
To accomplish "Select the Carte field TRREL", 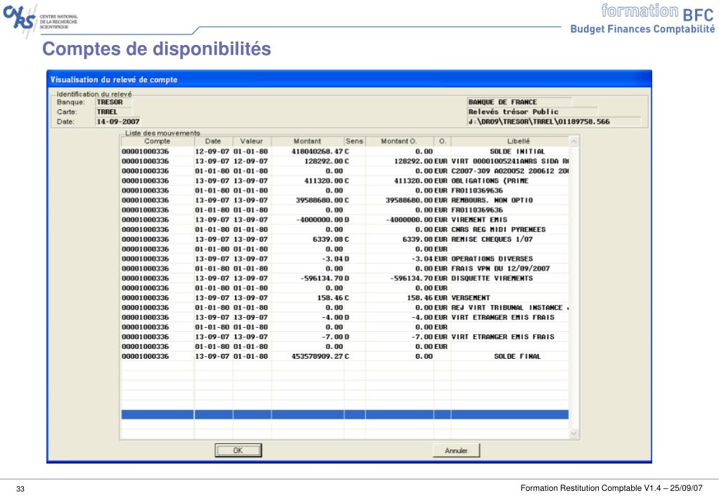I will click(114, 112).
